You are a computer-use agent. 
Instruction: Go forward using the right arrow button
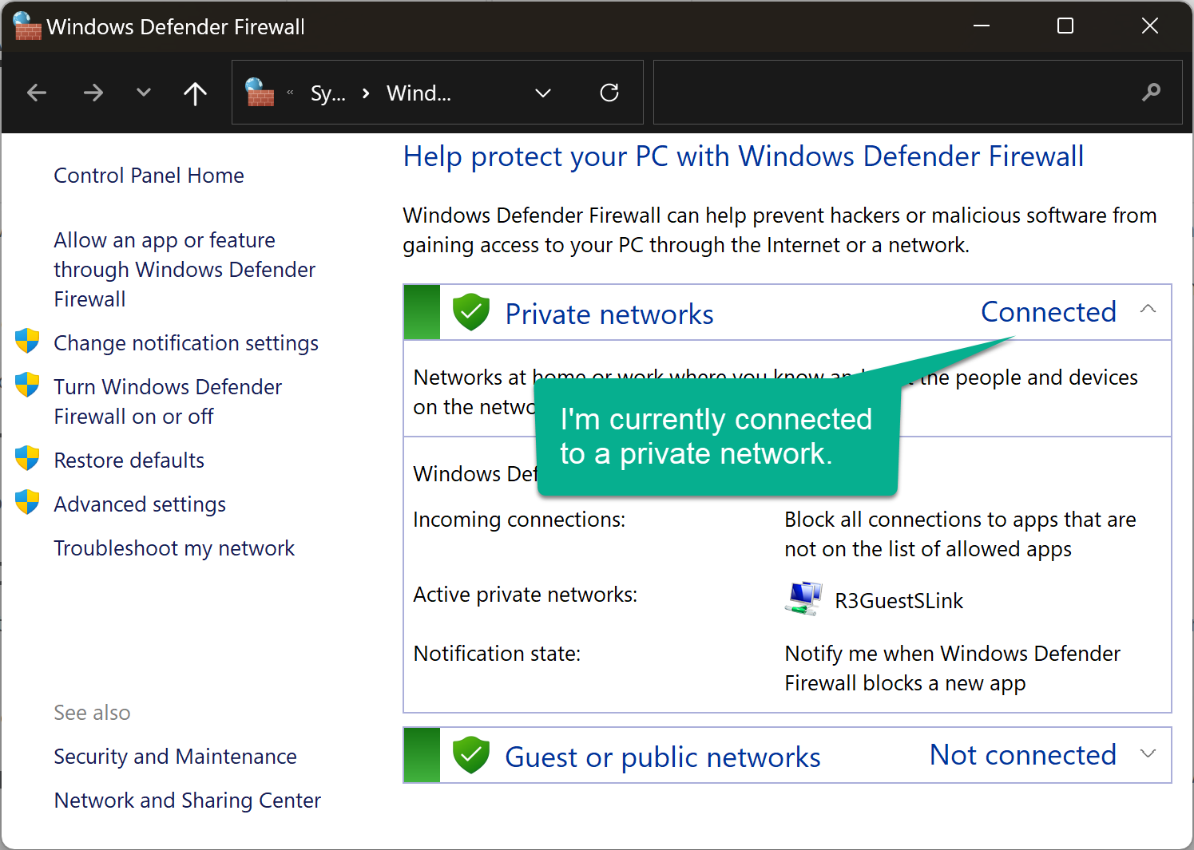coord(93,93)
